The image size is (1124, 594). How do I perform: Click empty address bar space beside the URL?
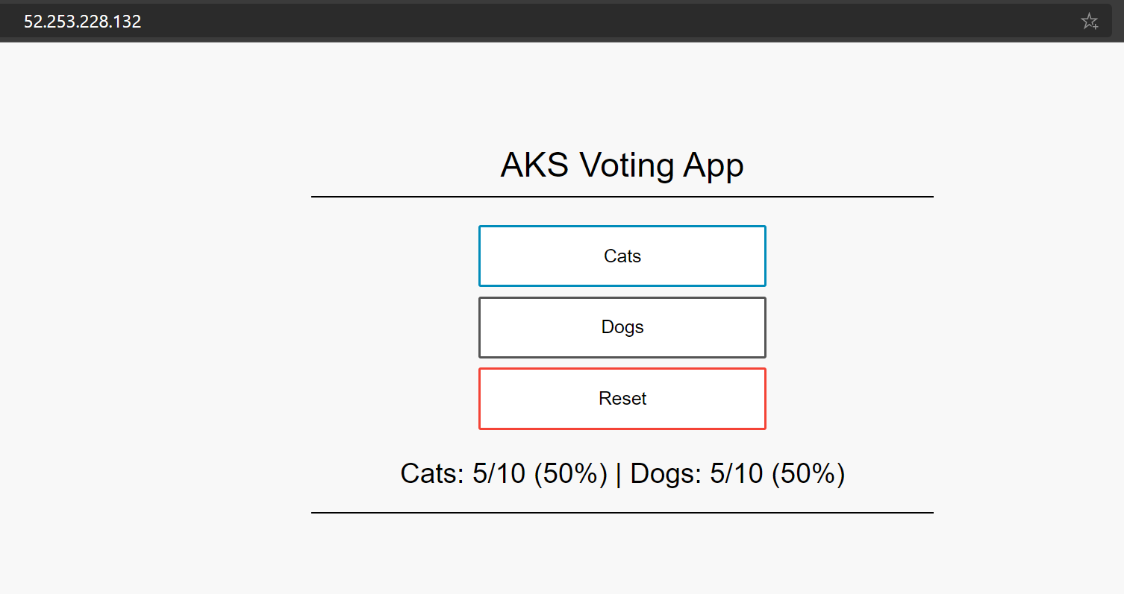(597, 22)
